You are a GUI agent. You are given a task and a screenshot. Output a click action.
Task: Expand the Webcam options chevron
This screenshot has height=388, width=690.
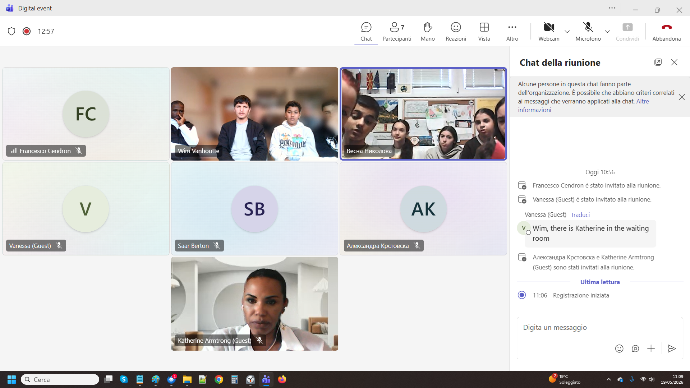pyautogui.click(x=567, y=32)
